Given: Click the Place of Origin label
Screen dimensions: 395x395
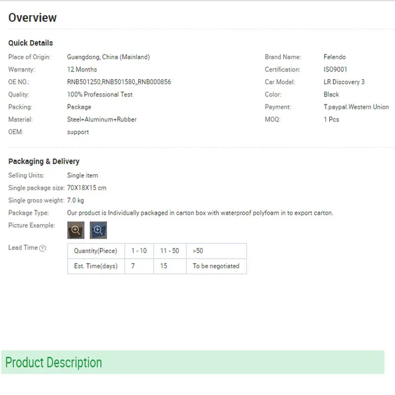Looking at the screenshot, I should (x=30, y=57).
